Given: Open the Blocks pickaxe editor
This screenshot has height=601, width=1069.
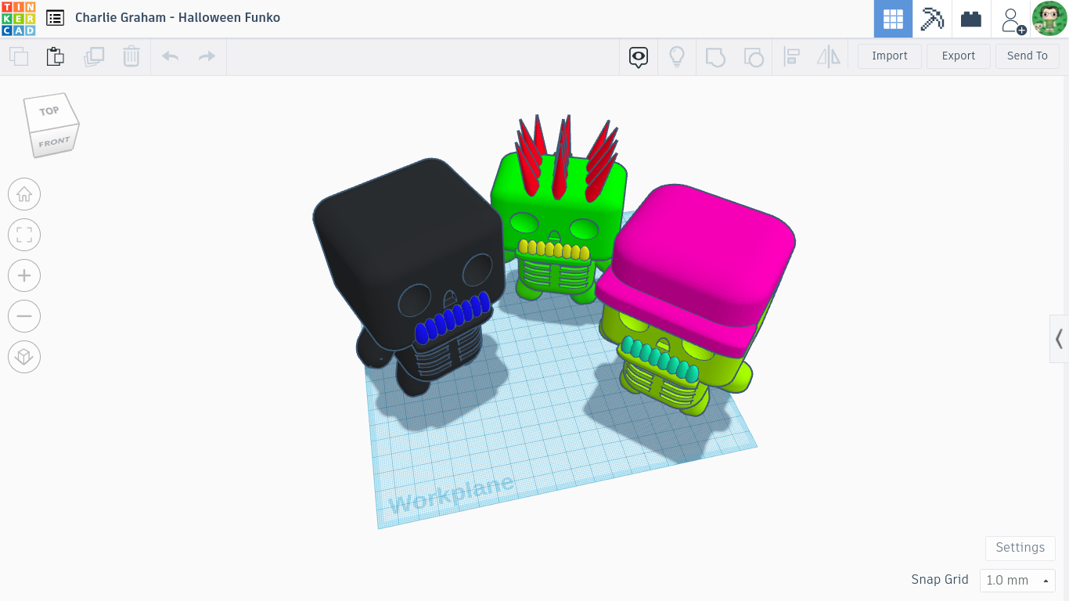Looking at the screenshot, I should click(x=932, y=19).
